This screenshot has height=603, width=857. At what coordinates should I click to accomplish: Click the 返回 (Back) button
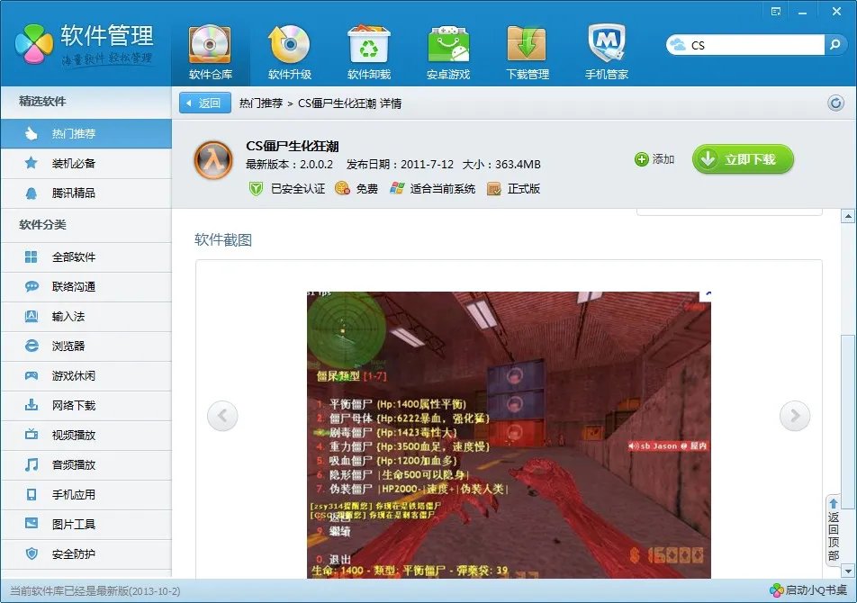point(204,103)
